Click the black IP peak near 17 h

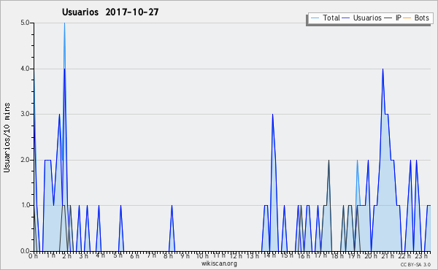click(x=328, y=161)
